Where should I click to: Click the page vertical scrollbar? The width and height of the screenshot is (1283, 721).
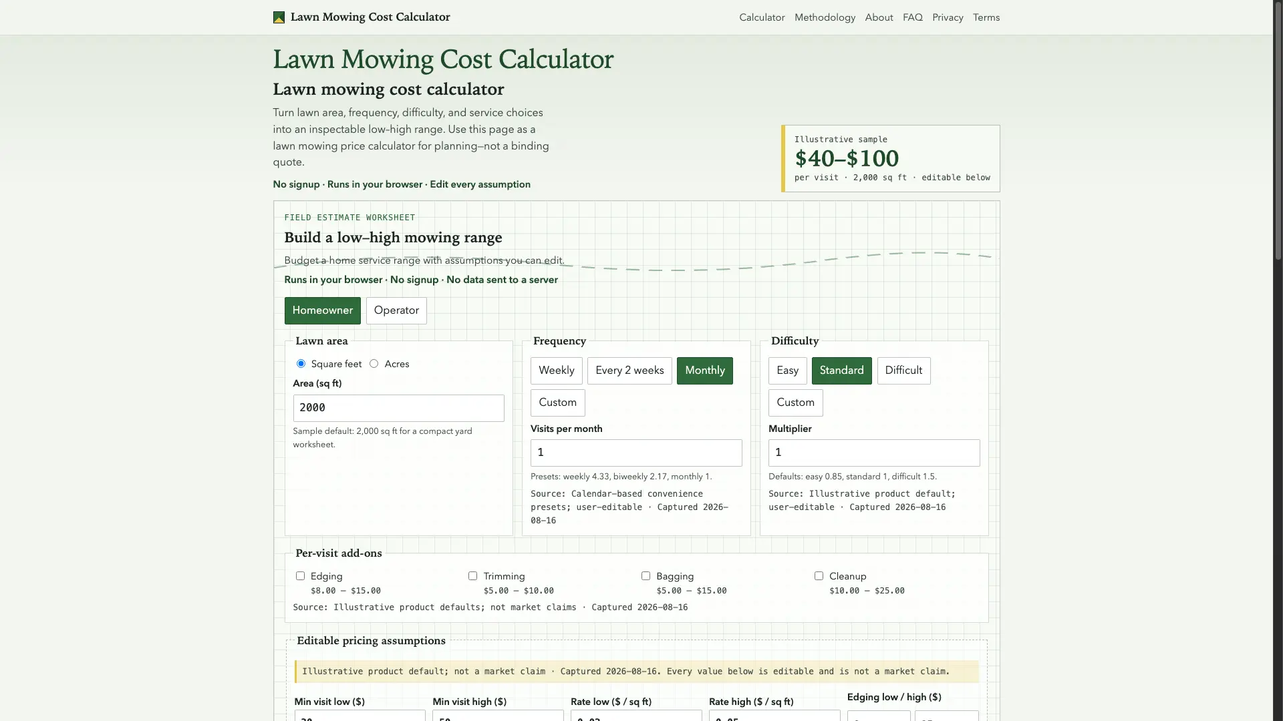coord(1278,360)
